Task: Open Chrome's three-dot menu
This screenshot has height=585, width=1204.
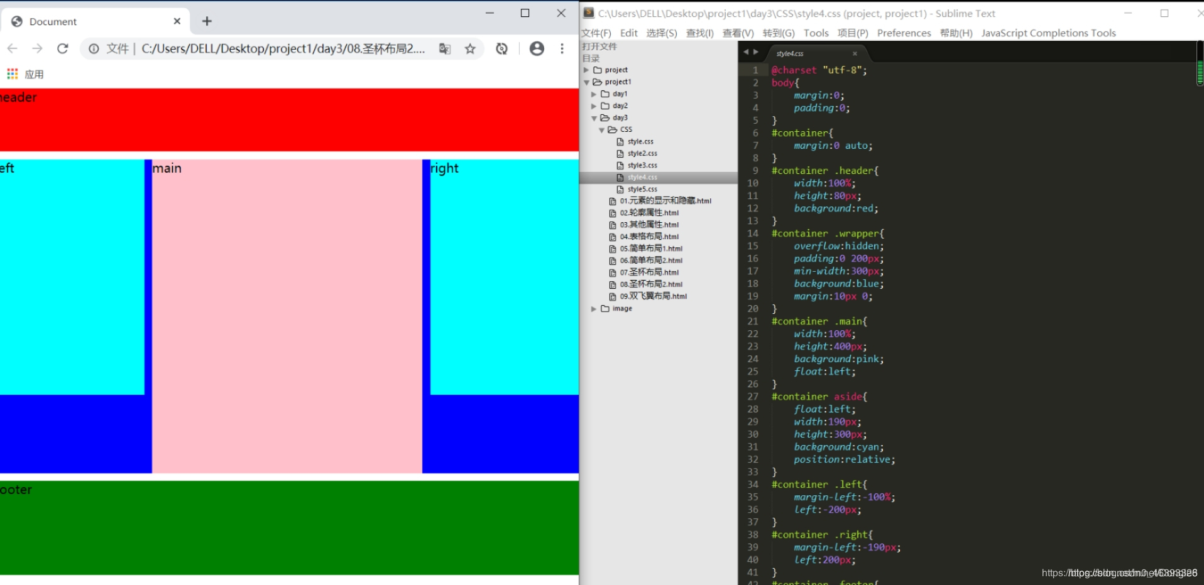Action: click(562, 48)
